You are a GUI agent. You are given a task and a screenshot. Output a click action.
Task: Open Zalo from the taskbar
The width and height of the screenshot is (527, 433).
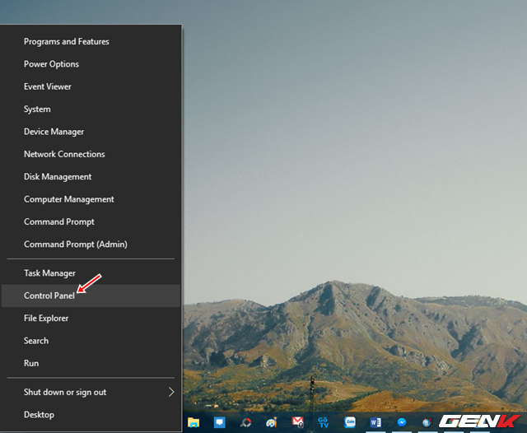[349, 422]
